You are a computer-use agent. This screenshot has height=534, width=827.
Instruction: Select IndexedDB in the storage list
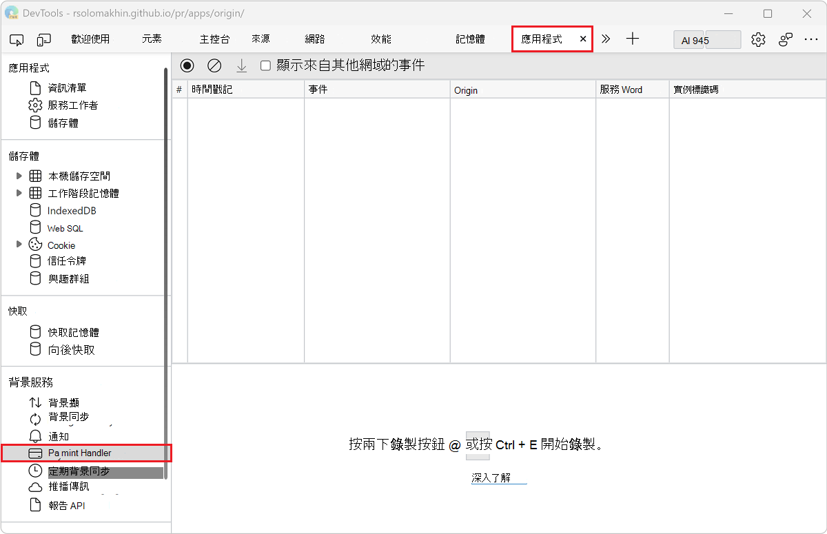(72, 211)
